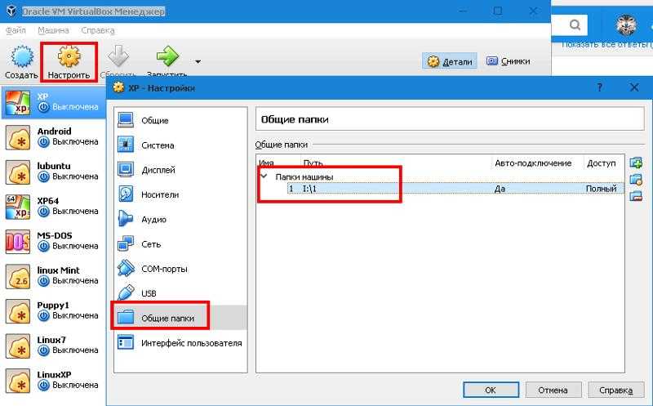Viewport: 653px width, 406px height.
Task: Open Настроить (Settings) toolbar button
Action: click(x=69, y=62)
